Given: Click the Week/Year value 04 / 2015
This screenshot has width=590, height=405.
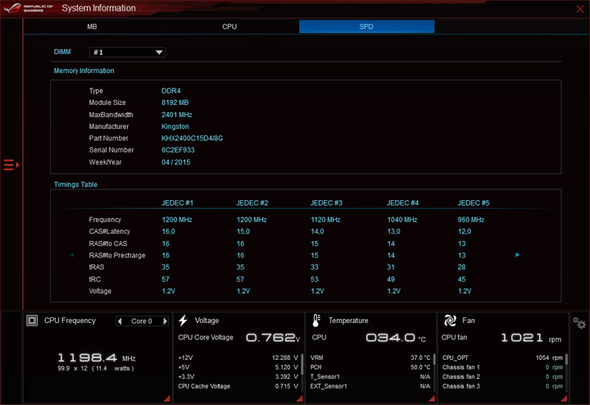Looking at the screenshot, I should 175,162.
